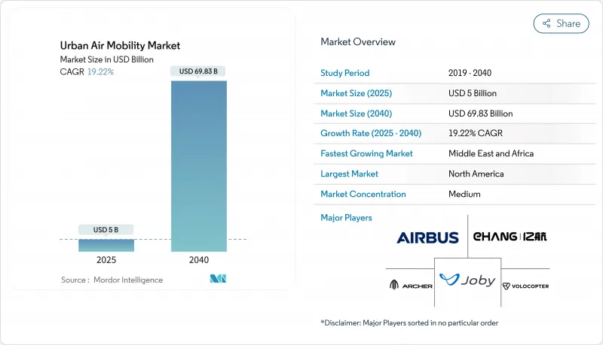Image resolution: width=603 pixels, height=345 pixels.
Task: Click the Archer logo
Action: click(x=410, y=285)
